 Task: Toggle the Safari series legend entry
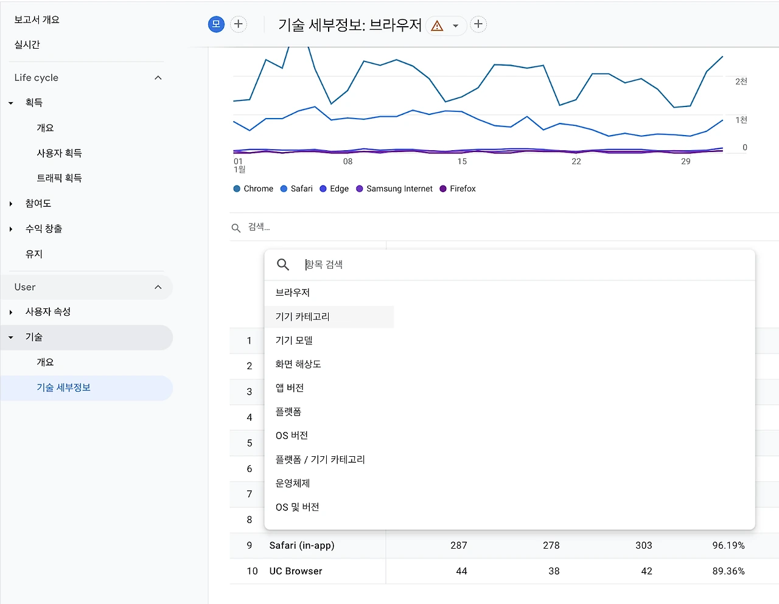point(296,189)
